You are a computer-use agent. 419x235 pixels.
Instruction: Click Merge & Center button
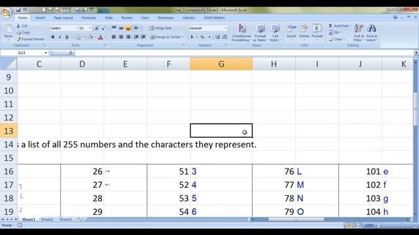(166, 37)
